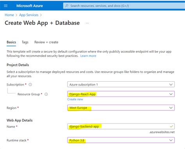Expand the Resource Group dropdown

pos(121,94)
